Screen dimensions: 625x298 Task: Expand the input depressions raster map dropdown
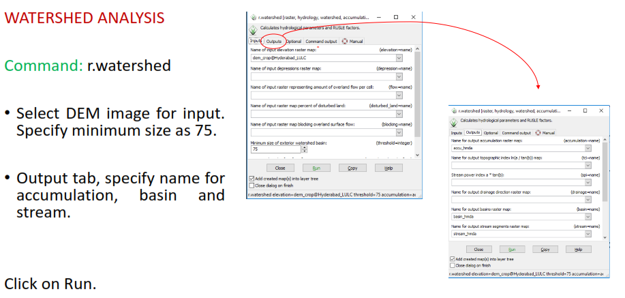[399, 77]
